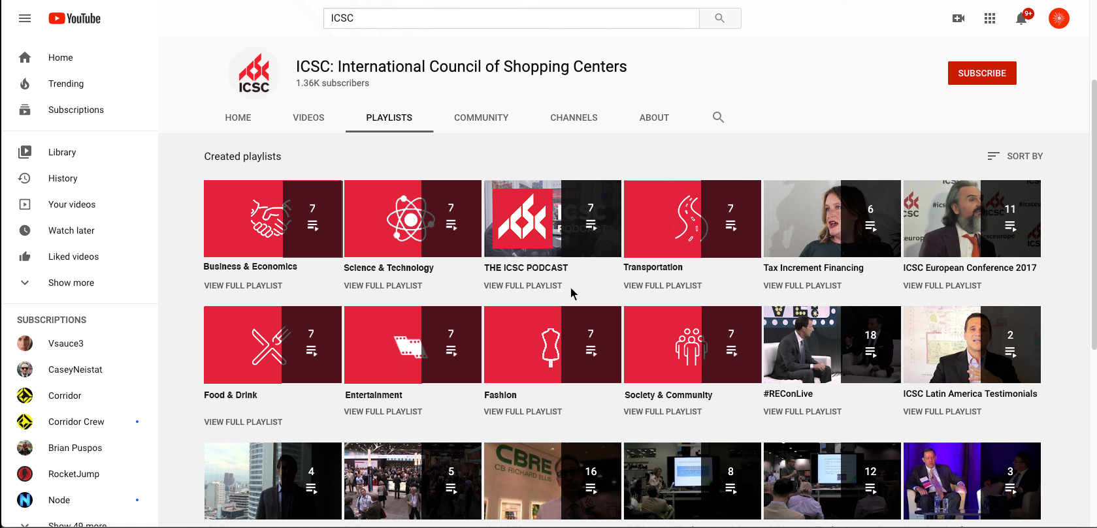Open the Entertainment playlist thumbnail

(413, 345)
